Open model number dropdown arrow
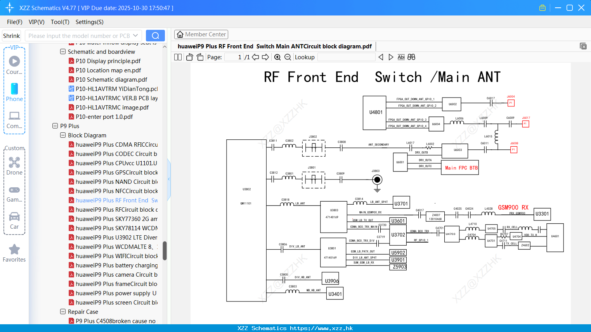The width and height of the screenshot is (591, 332). pyautogui.click(x=135, y=36)
